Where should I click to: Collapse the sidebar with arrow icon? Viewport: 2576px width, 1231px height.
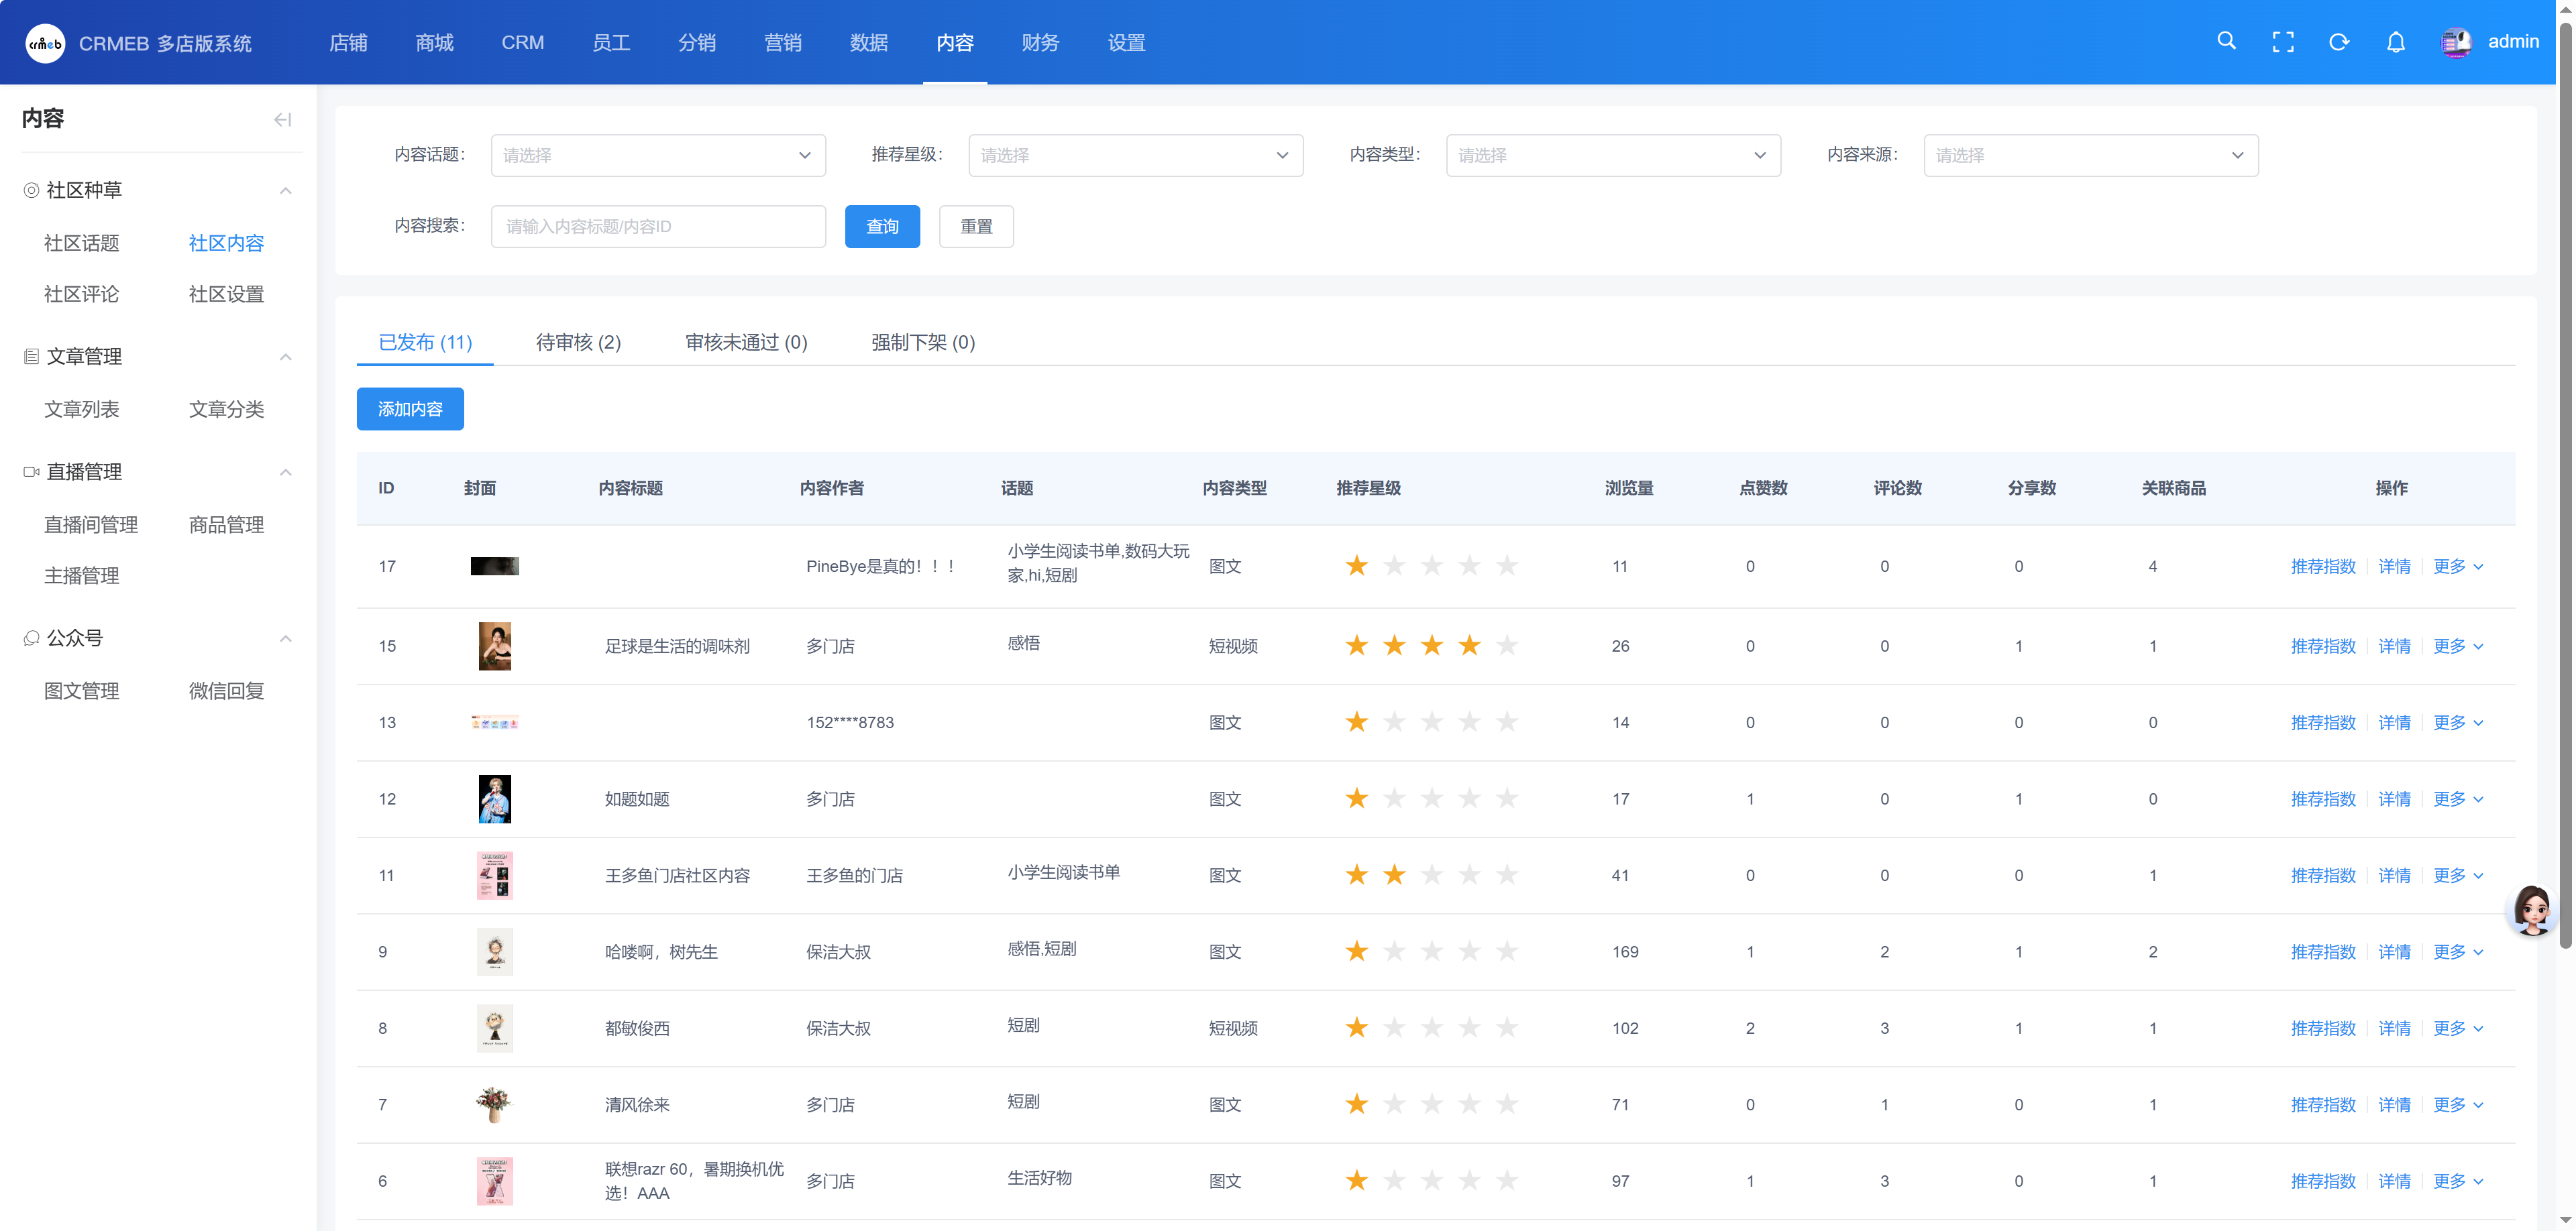[283, 120]
